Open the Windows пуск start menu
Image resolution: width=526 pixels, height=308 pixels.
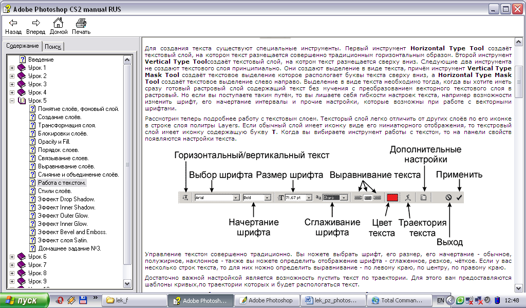click(x=24, y=300)
